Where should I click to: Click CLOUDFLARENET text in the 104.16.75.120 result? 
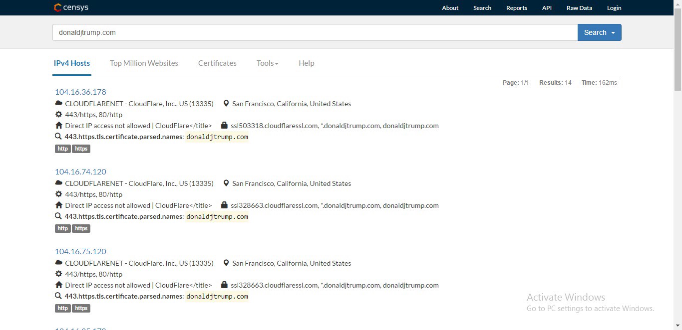coord(139,263)
